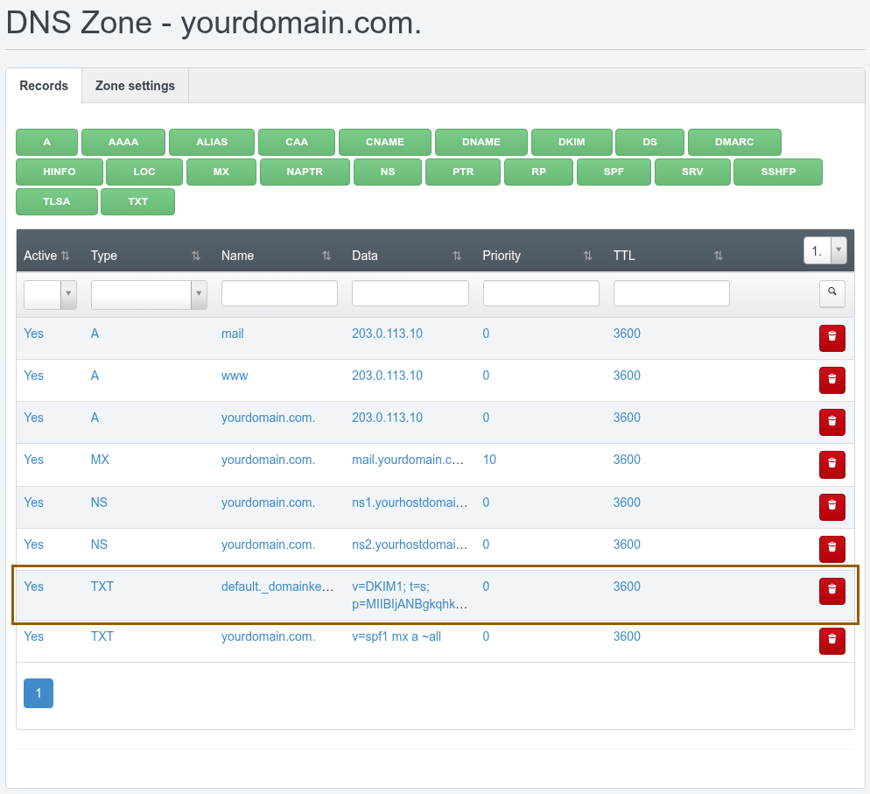Delete the yourdomain.com. A record
The height and width of the screenshot is (794, 870).
click(x=831, y=422)
